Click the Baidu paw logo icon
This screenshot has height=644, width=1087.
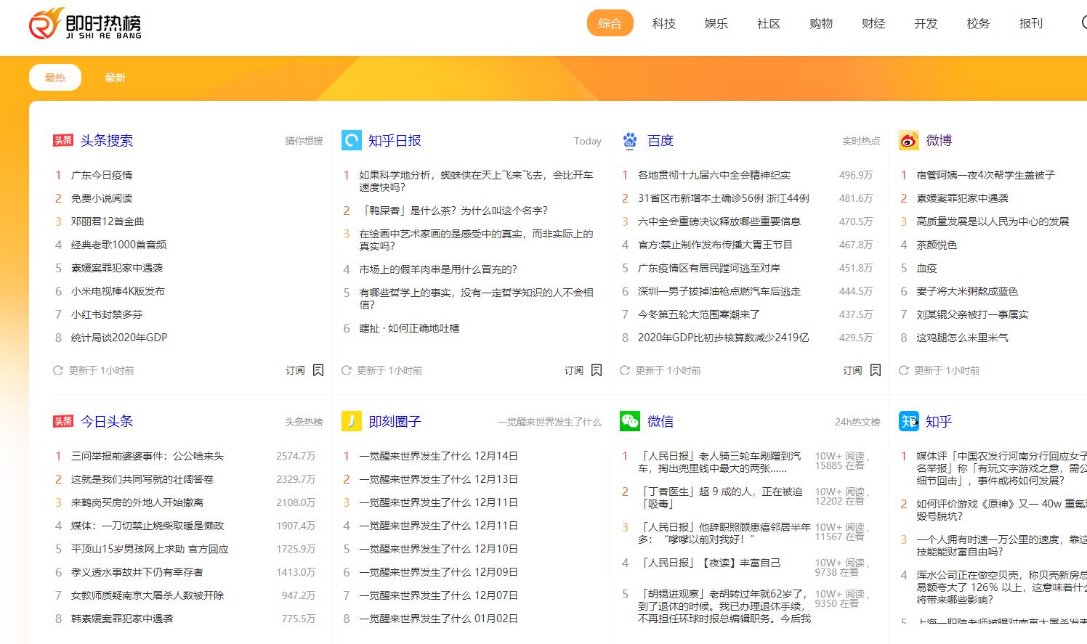click(629, 140)
